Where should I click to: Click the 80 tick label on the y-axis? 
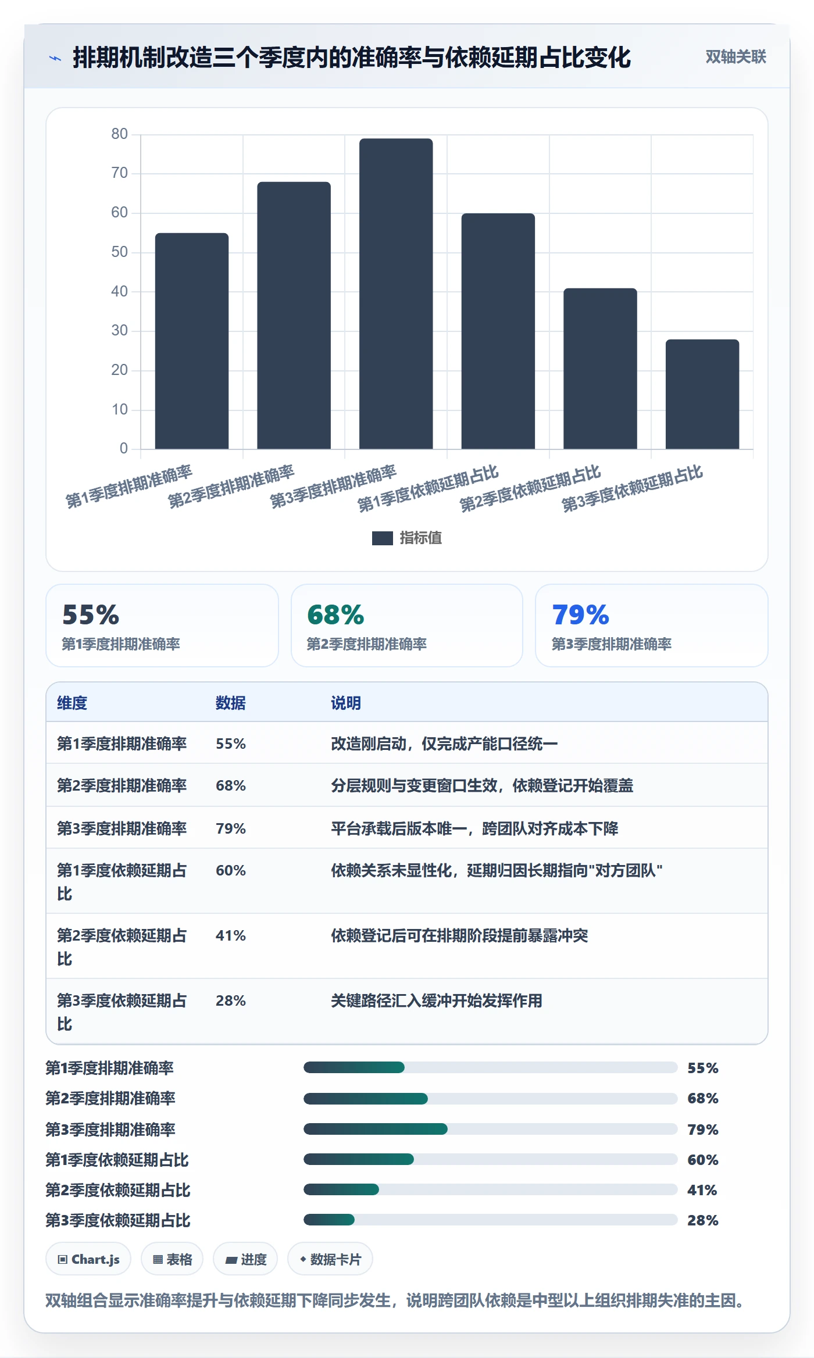pyautogui.click(x=119, y=134)
